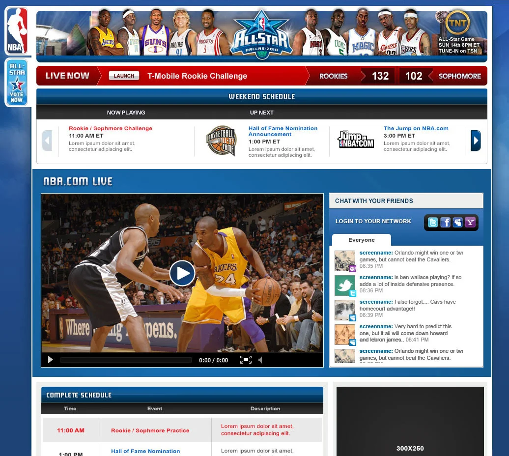Viewport: 509px width, 456px height.
Task: Launch the T-Mobile Rookie Challenge
Action: [x=124, y=76]
